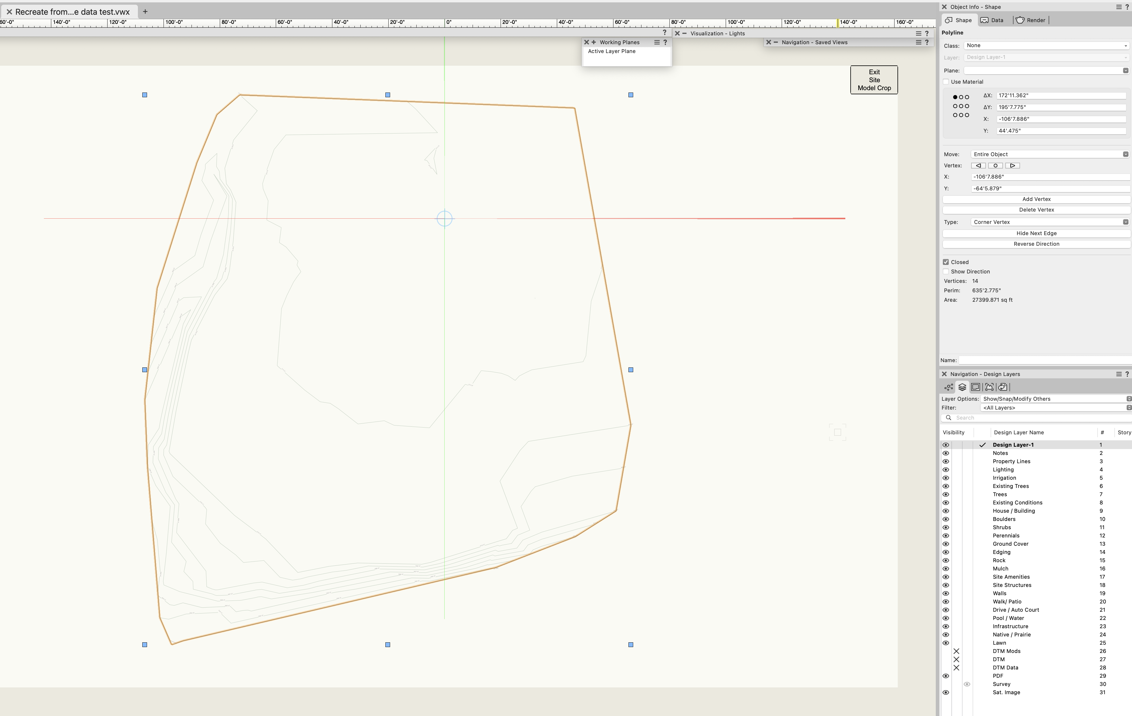The image size is (1132, 716).
Task: Open Navigation Design Layers palette menu icon
Action: pyautogui.click(x=1119, y=374)
